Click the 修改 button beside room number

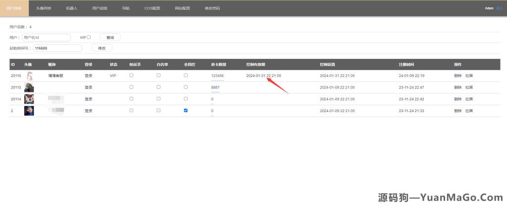tap(102, 48)
